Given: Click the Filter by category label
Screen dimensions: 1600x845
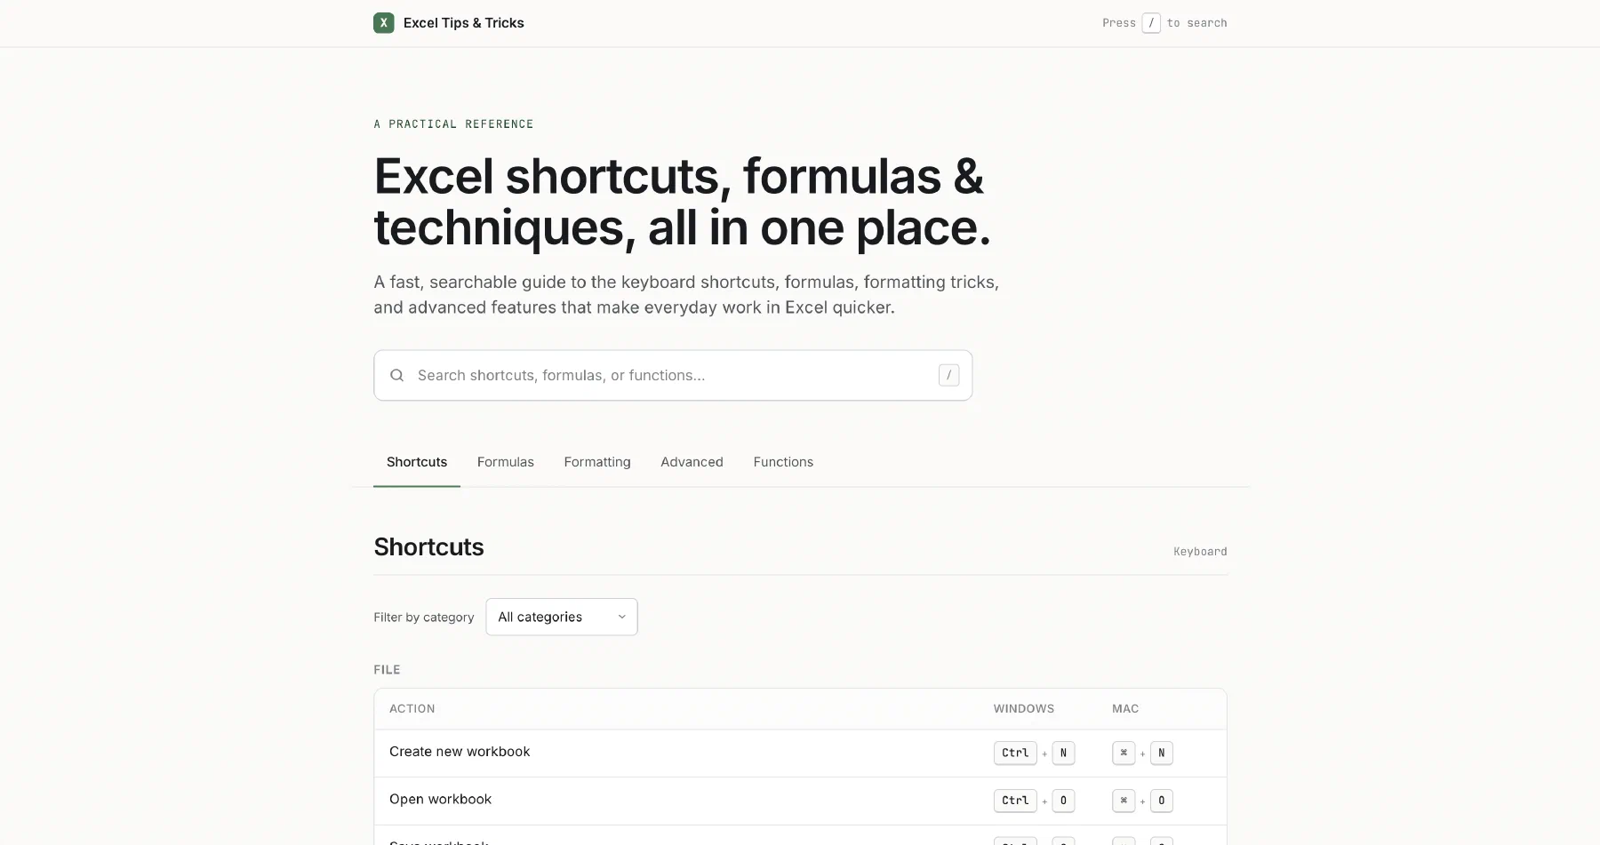Looking at the screenshot, I should 424,618.
